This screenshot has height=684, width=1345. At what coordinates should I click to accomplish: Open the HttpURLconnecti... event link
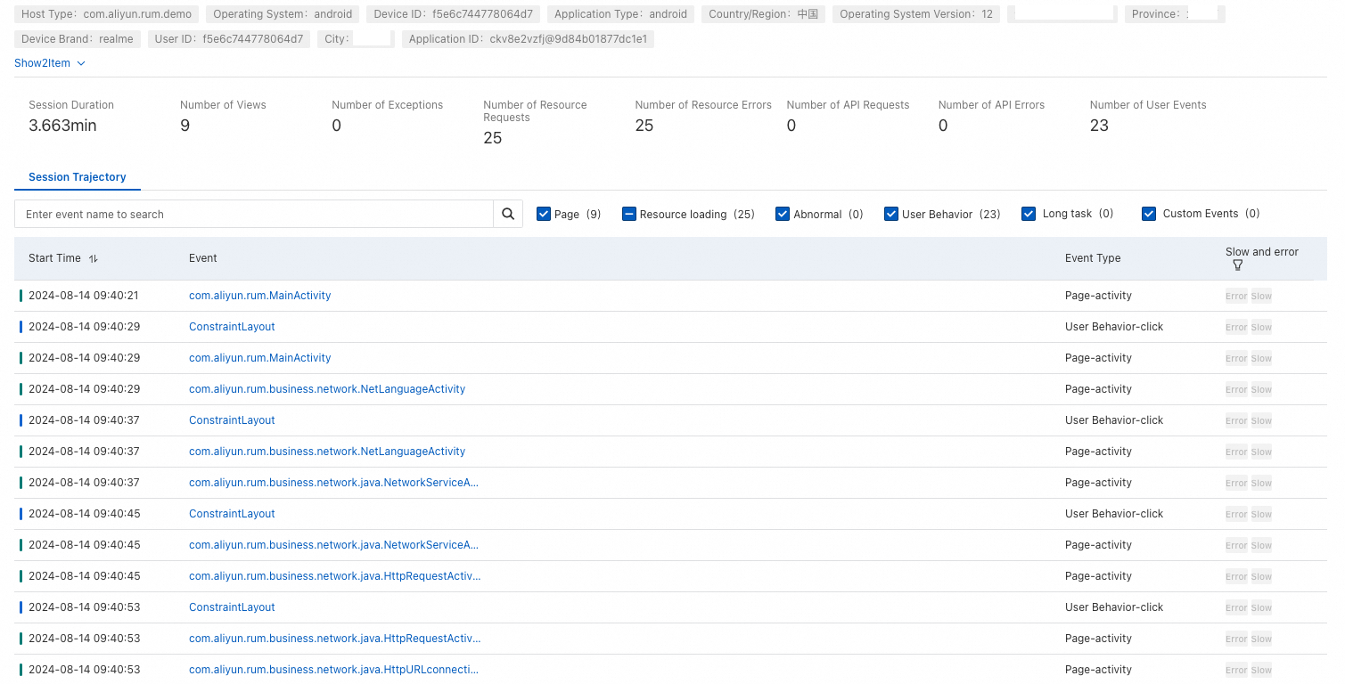(333, 670)
